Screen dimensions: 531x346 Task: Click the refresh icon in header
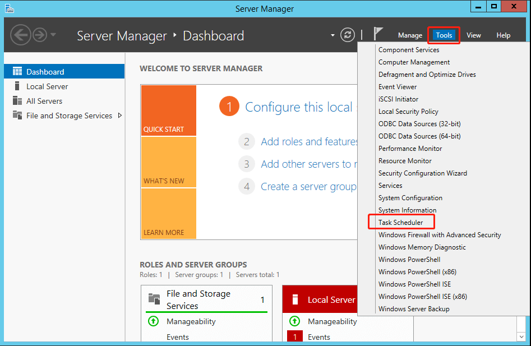(x=348, y=35)
